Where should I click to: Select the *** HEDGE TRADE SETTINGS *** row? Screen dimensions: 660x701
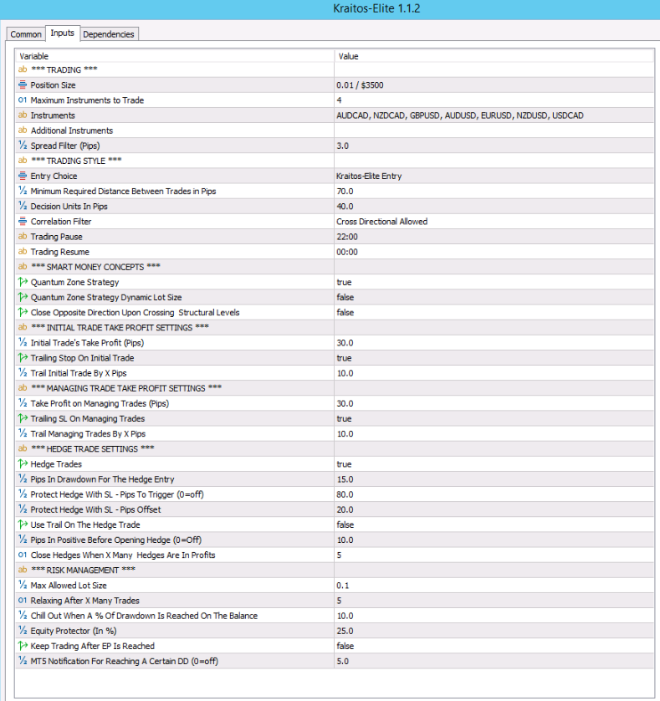pyautogui.click(x=335, y=449)
